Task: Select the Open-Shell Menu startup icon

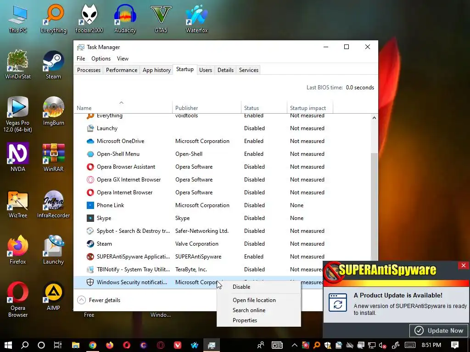Action: 90,154
